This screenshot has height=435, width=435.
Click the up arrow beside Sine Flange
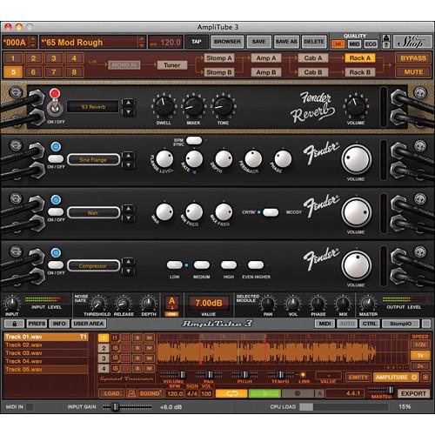pos(128,156)
